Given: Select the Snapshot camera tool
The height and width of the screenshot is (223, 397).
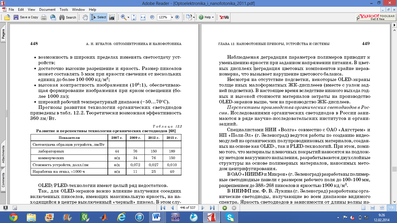Looking at the screenshot, I should pyautogui.click(x=112, y=17).
